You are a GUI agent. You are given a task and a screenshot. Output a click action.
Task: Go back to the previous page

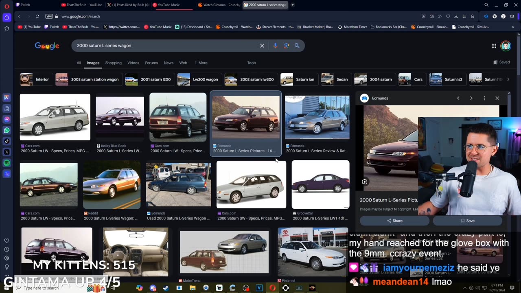point(19,16)
